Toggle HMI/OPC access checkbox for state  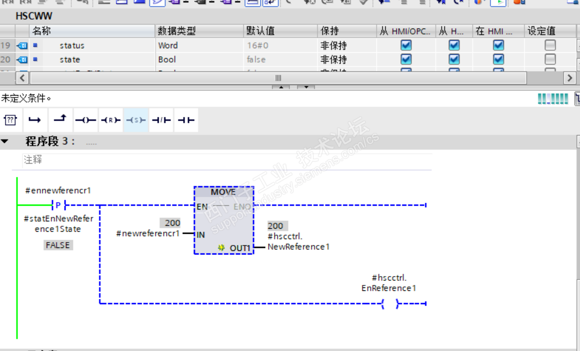pos(406,59)
